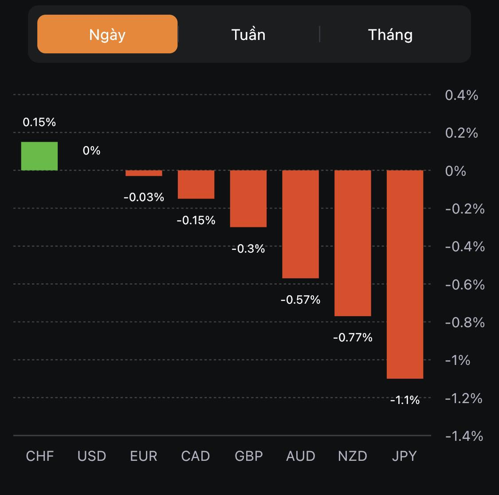
Task: Tap the AUD currency label
Action: click(x=301, y=456)
